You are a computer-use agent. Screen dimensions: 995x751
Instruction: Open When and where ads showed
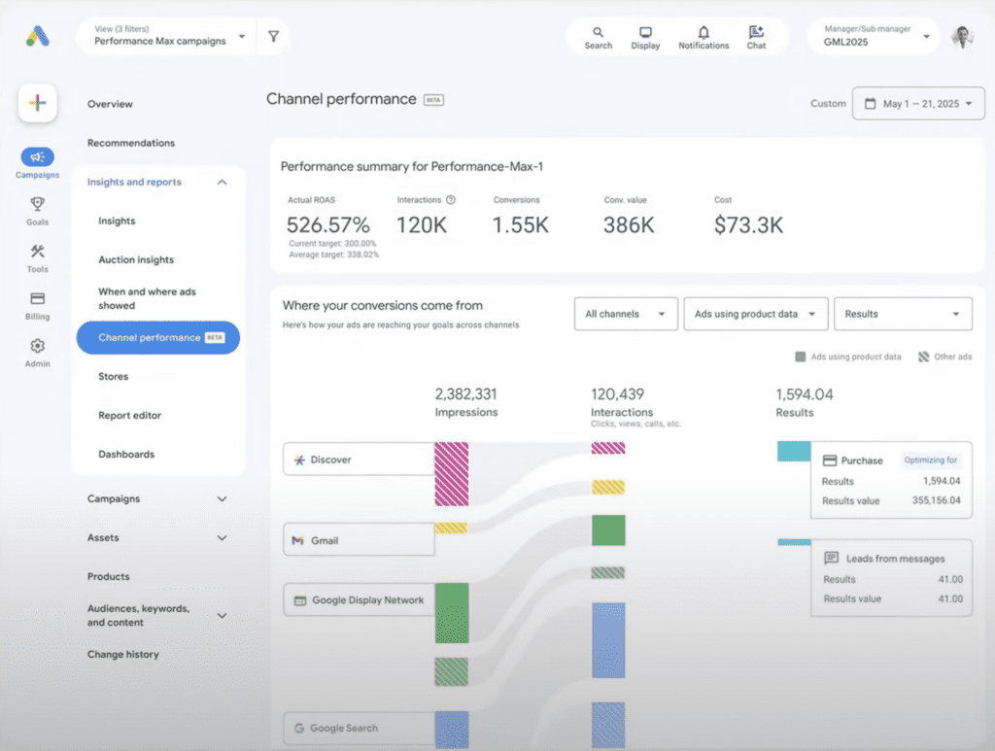(148, 298)
